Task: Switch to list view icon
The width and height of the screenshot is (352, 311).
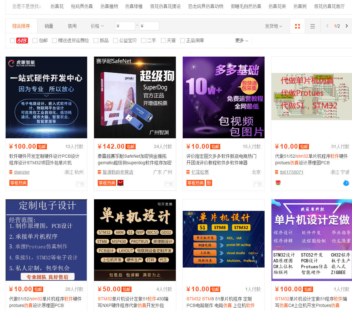Action: click(312, 26)
